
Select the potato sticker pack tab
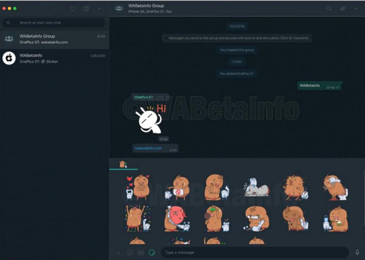[123, 164]
